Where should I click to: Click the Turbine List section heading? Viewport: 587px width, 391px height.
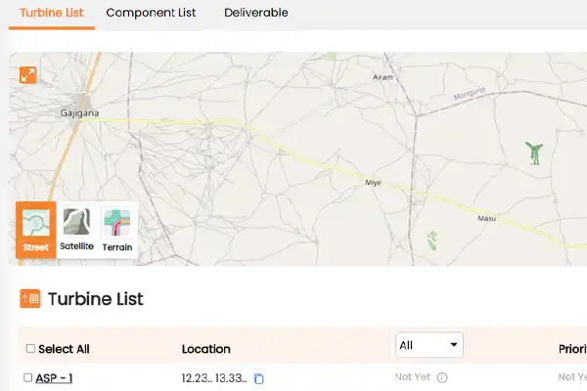(96, 299)
